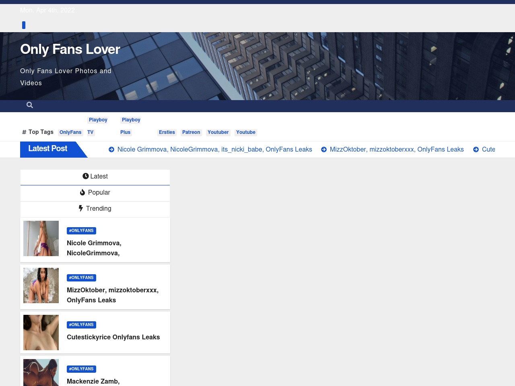The image size is (515, 386).
Task: Go to Only Fans Lover site title
Action: point(70,49)
